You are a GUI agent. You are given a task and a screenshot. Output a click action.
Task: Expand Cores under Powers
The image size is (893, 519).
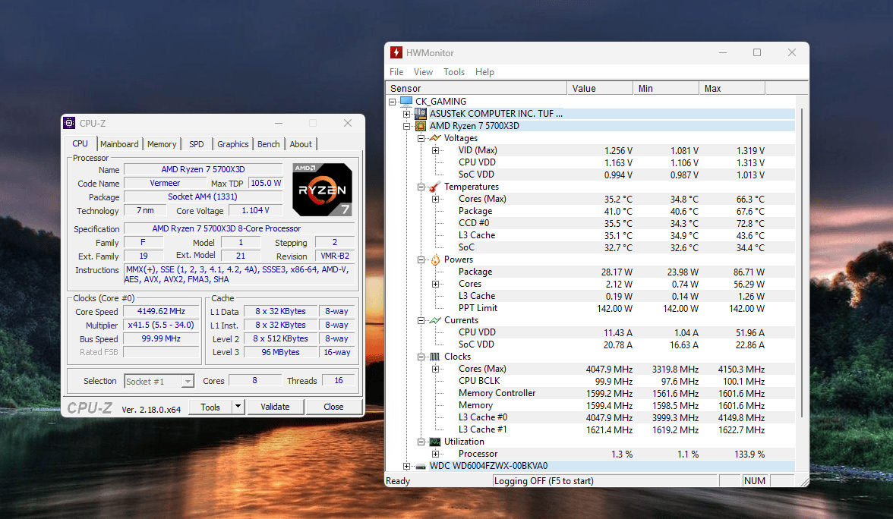(436, 284)
